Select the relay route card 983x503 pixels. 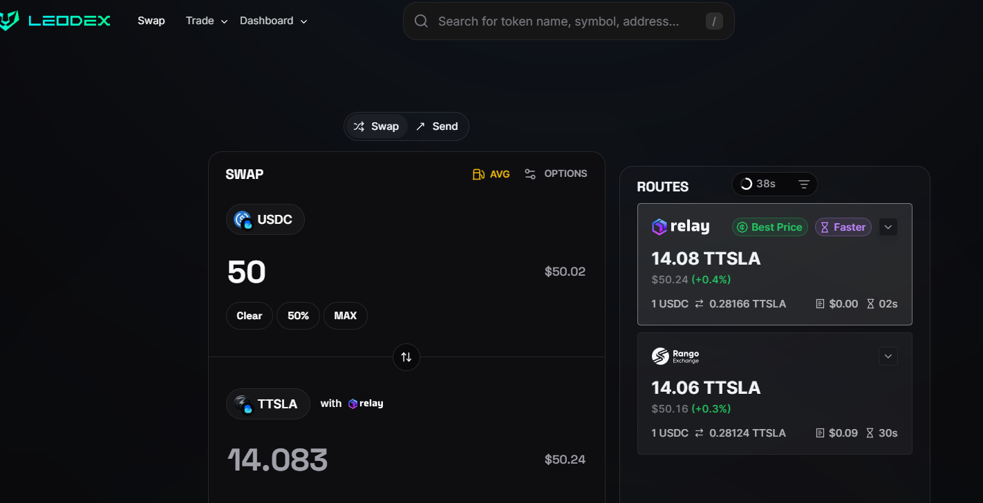774,276
